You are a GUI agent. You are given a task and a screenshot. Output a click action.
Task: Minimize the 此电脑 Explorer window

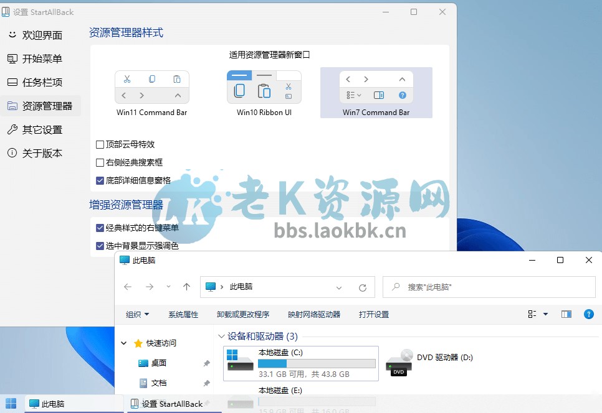click(x=532, y=260)
